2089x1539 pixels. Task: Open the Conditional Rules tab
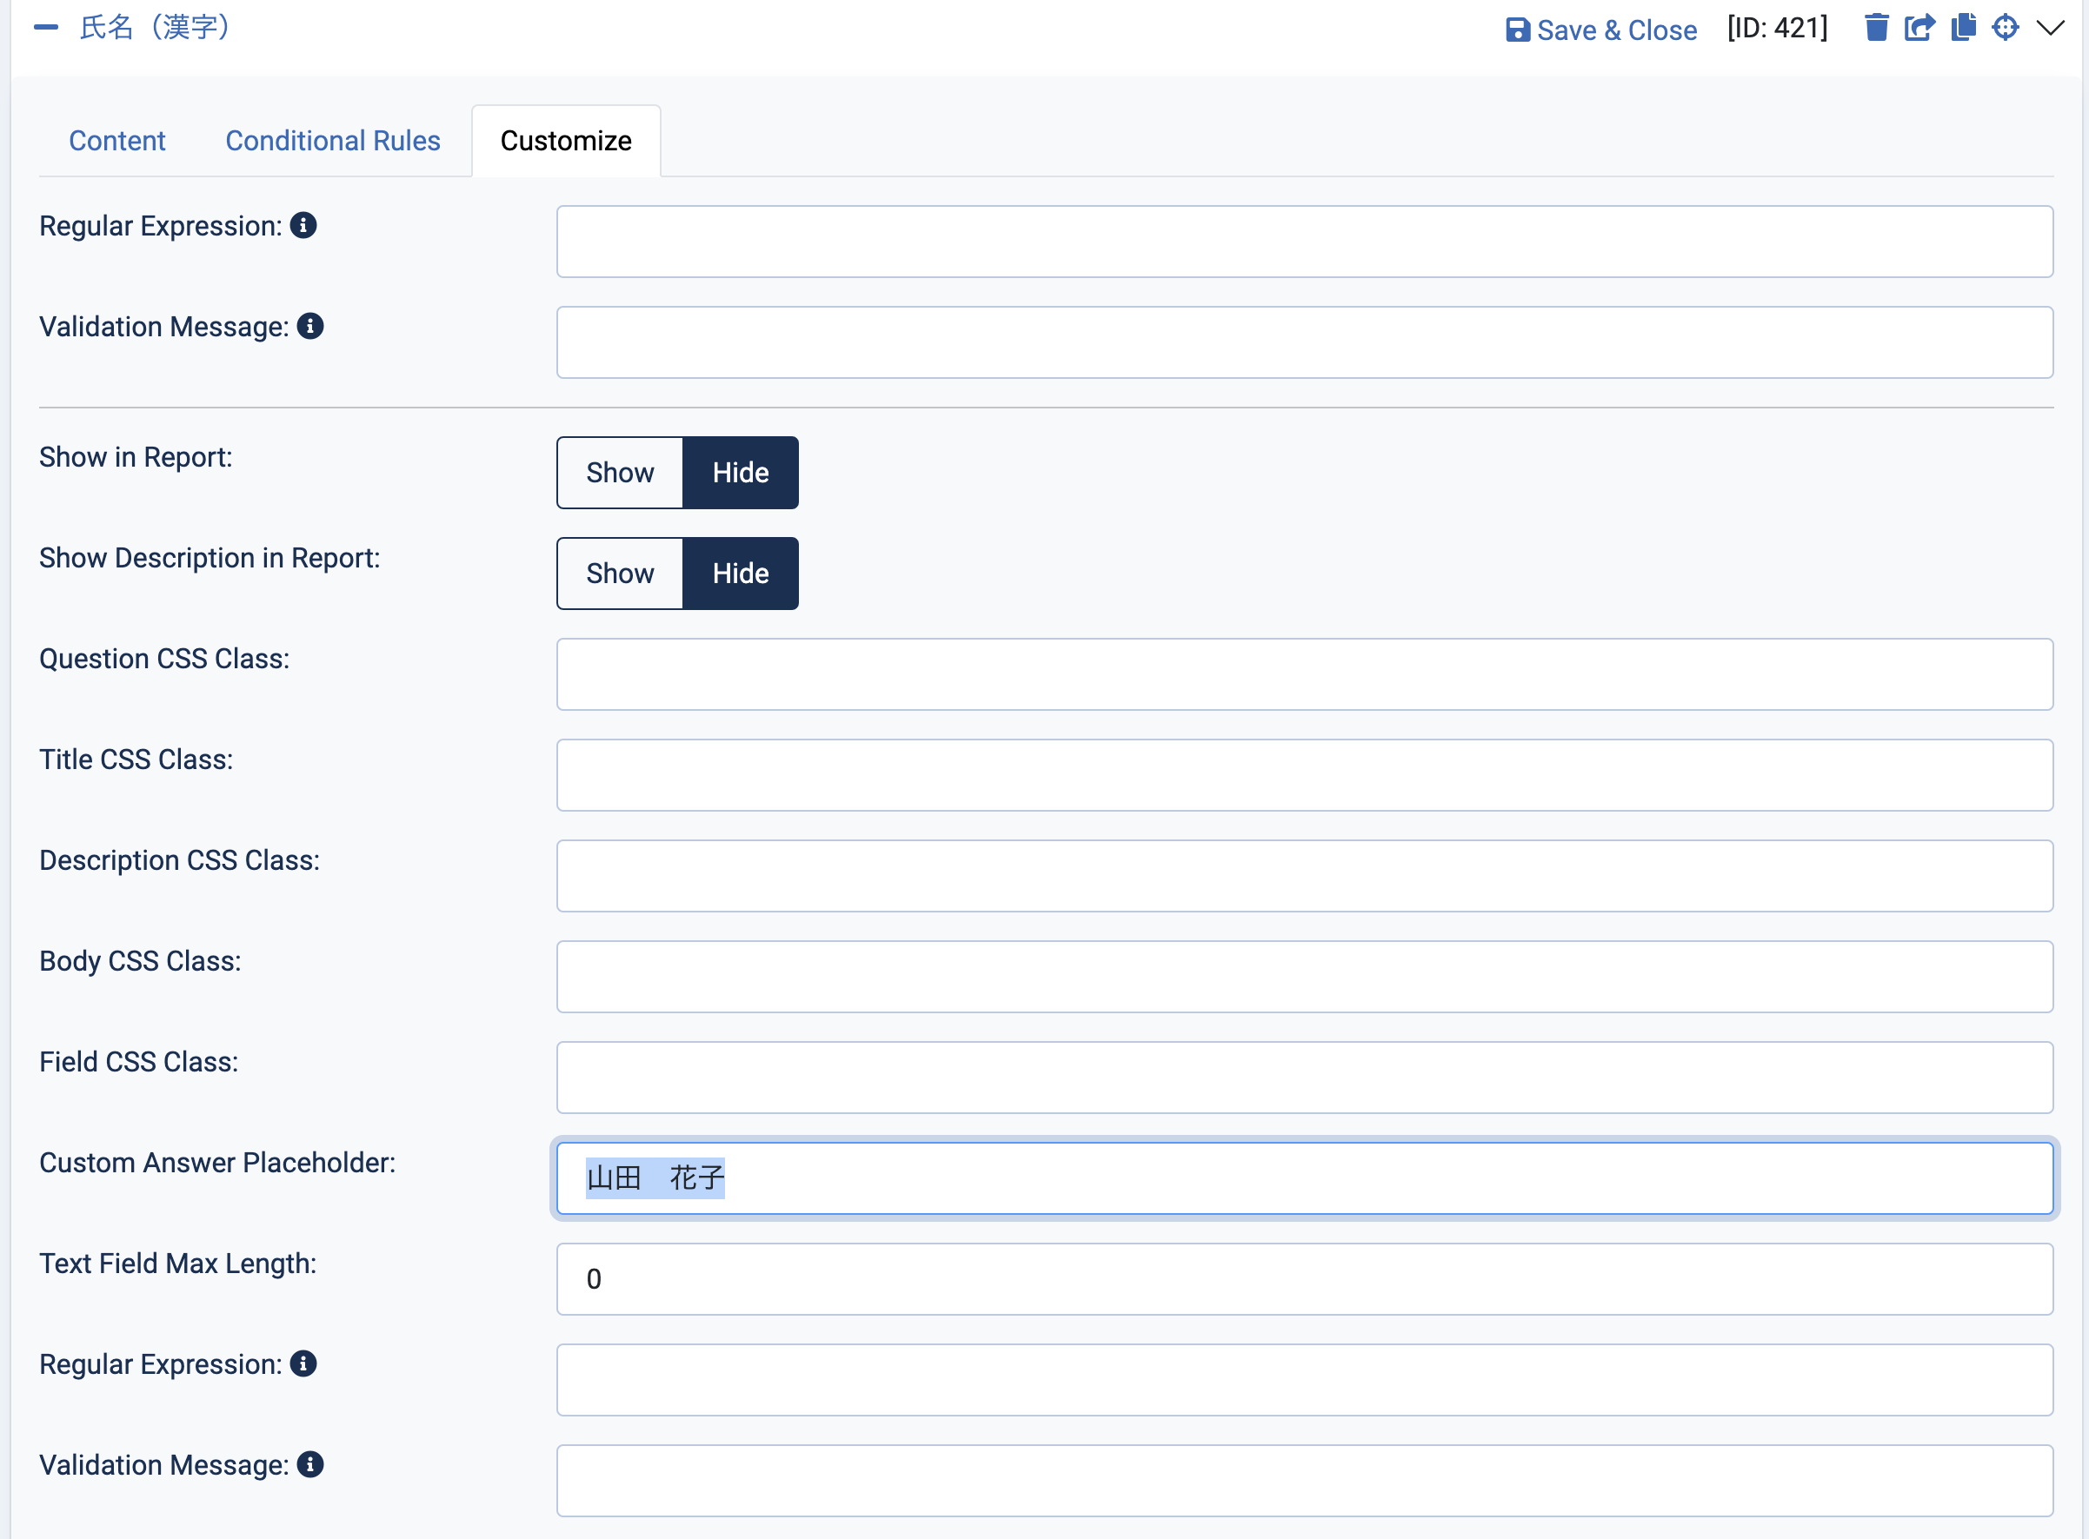(333, 141)
